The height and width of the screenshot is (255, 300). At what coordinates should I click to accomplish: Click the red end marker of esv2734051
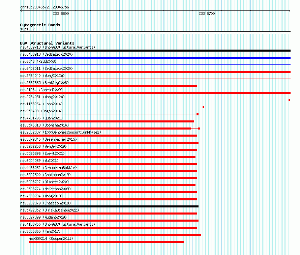coord(290,100)
